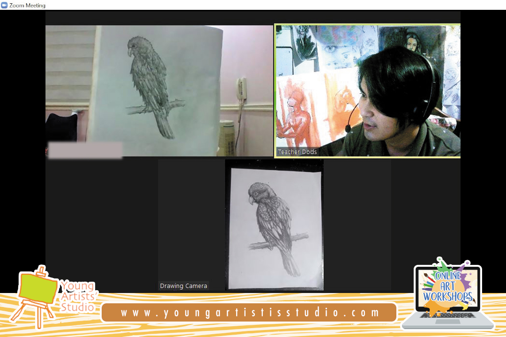Click the wall telephone in participant's video

(x=242, y=92)
